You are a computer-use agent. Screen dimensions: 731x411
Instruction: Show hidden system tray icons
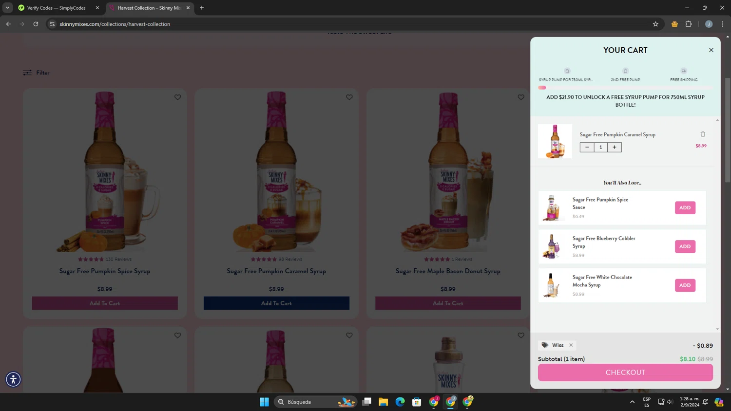[632, 402]
